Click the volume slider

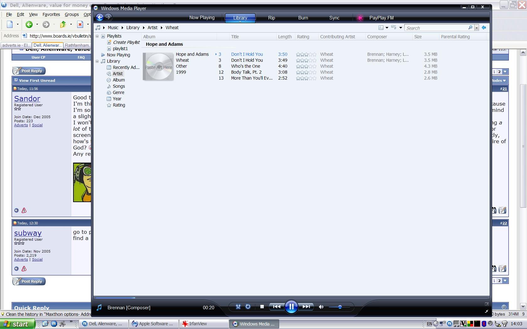pyautogui.click(x=339, y=307)
